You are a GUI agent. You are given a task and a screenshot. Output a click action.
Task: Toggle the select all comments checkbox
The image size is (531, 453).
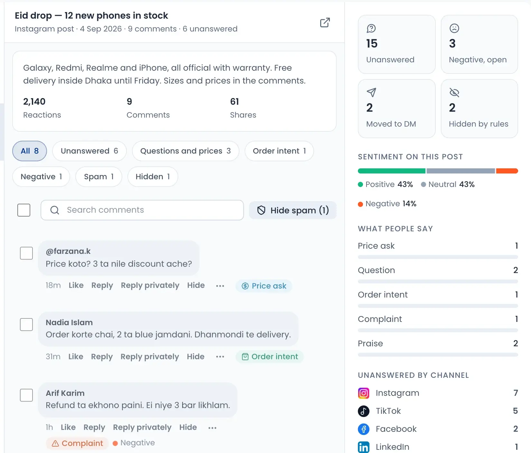pyautogui.click(x=24, y=210)
